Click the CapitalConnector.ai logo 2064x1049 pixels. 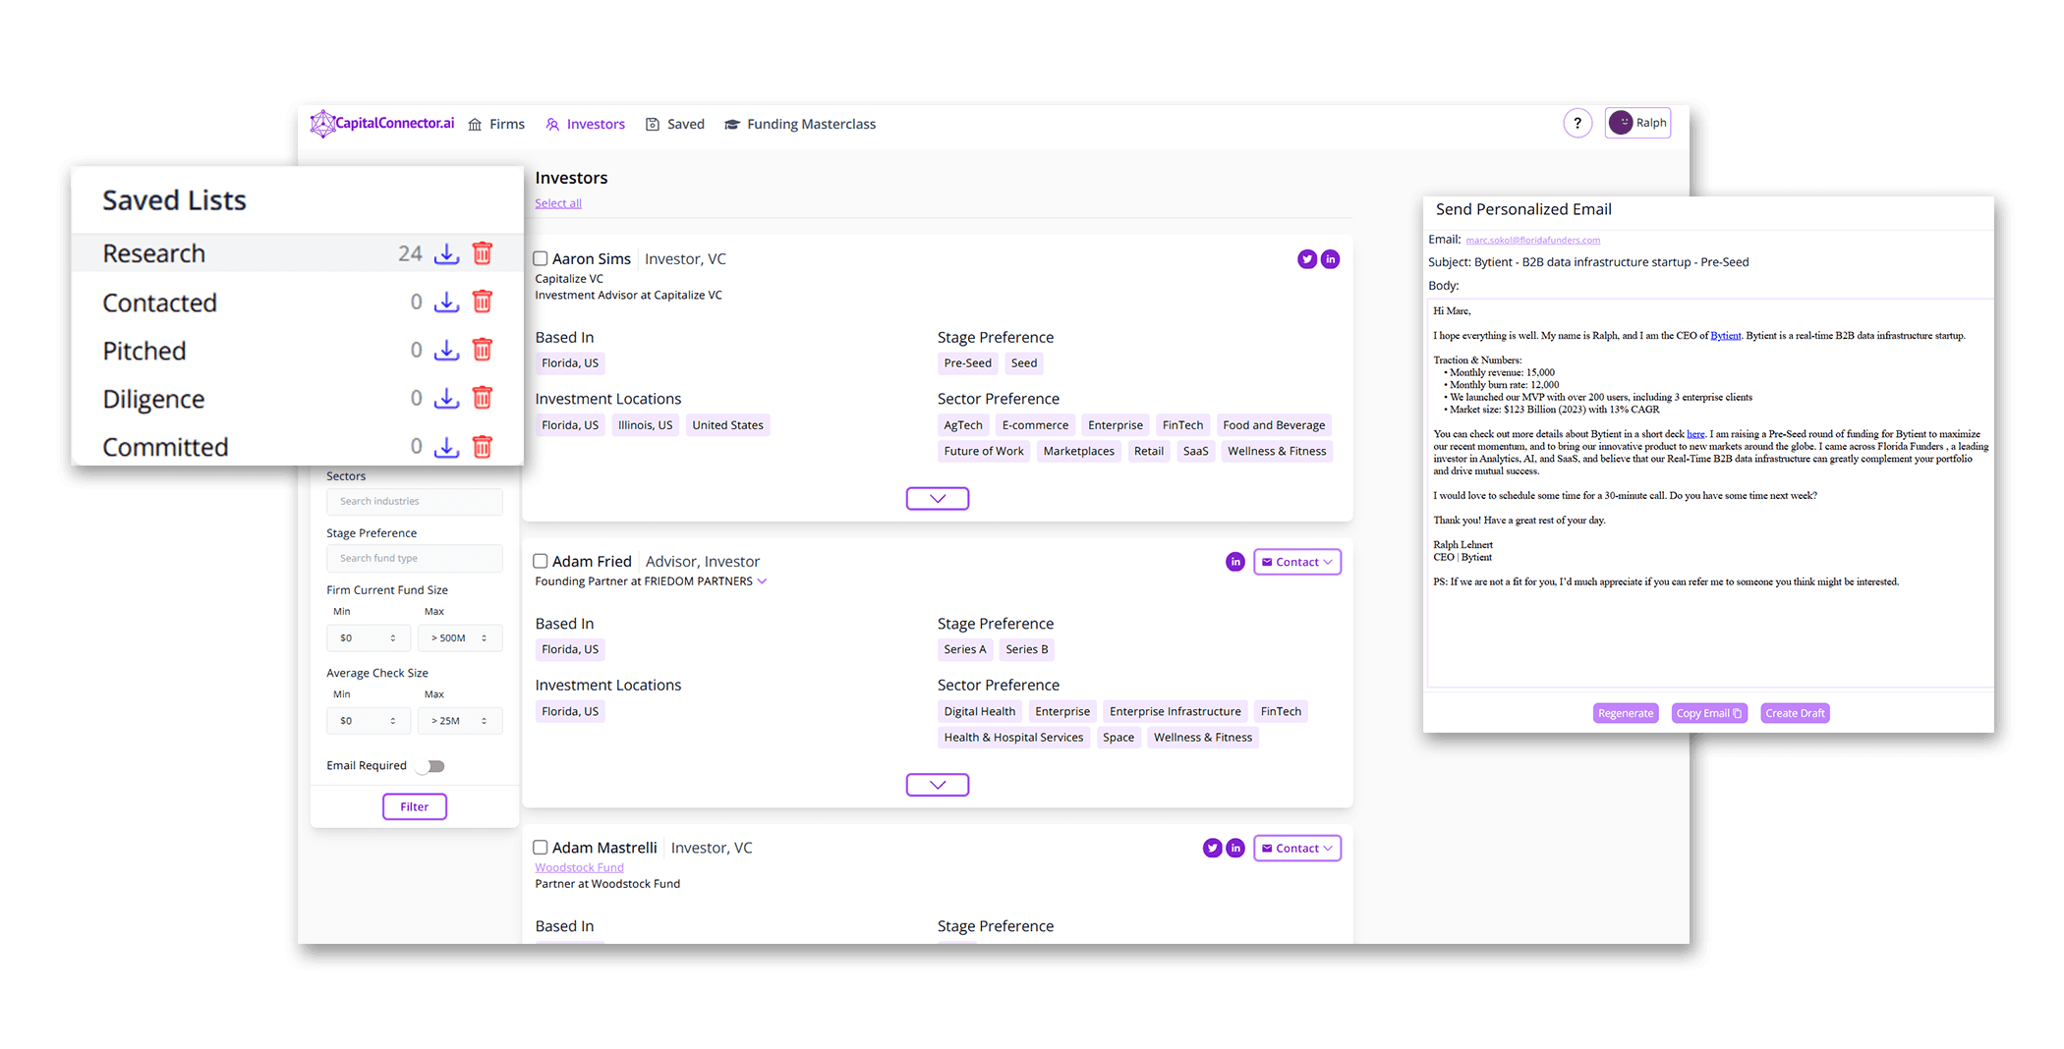click(382, 124)
